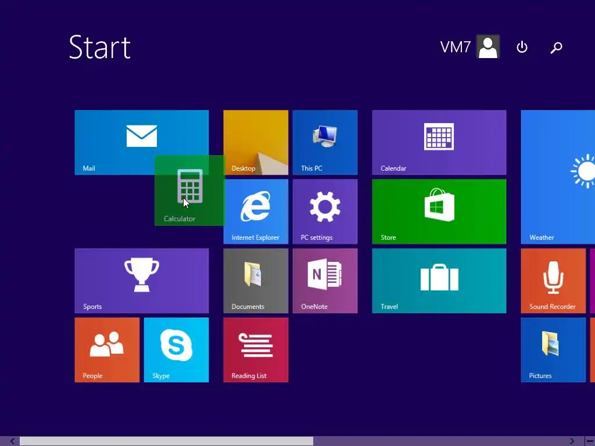The image size is (595, 446).
Task: Launch Internet Explorer tile
Action: point(256,211)
